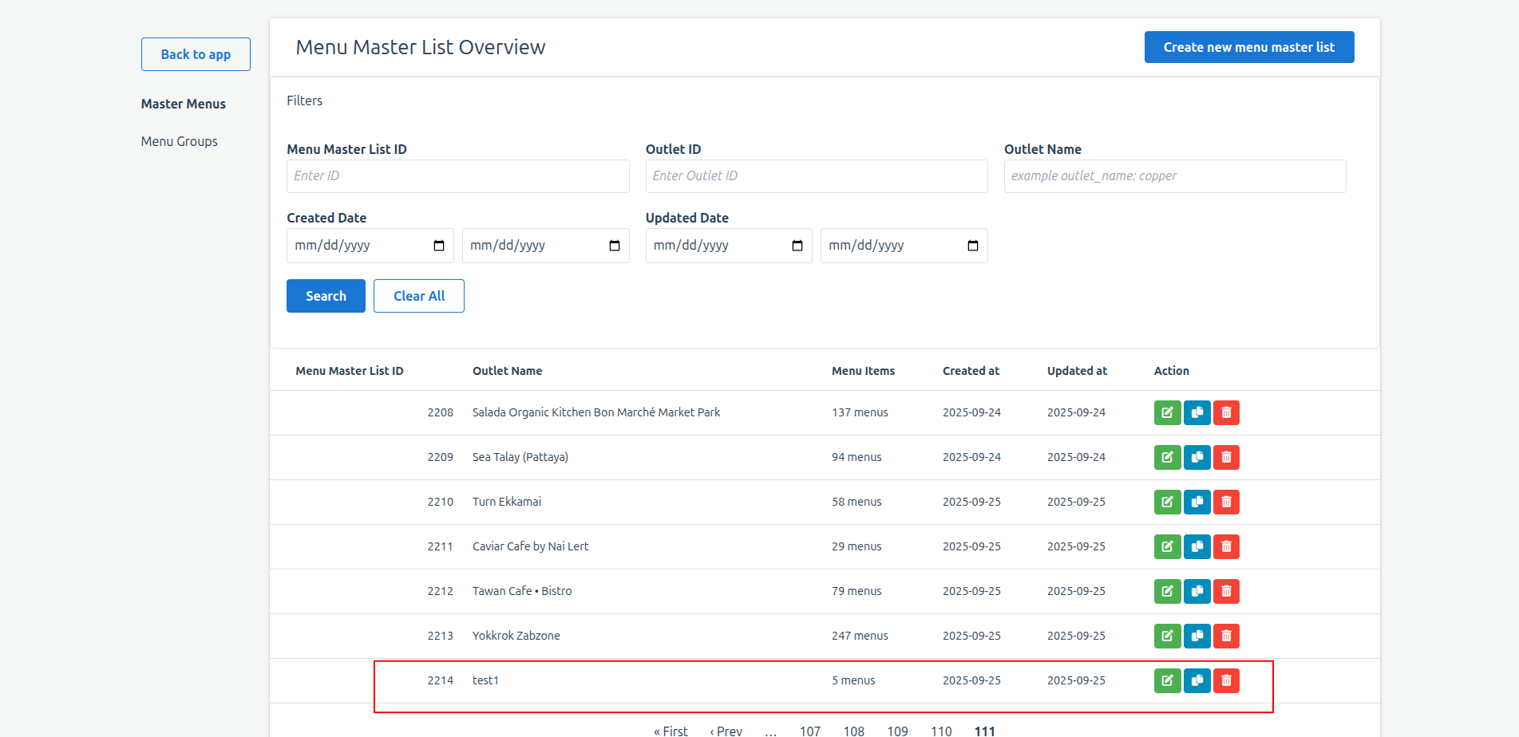Open calendar picker for Created Date end
Viewport: 1519px width, 737px height.
click(615, 246)
